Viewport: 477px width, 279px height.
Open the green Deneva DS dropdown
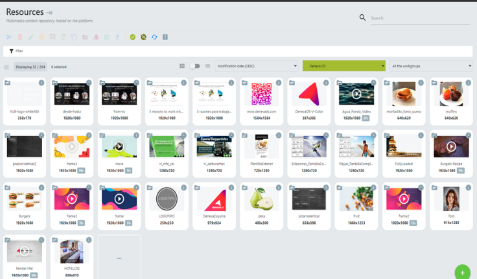(x=343, y=66)
